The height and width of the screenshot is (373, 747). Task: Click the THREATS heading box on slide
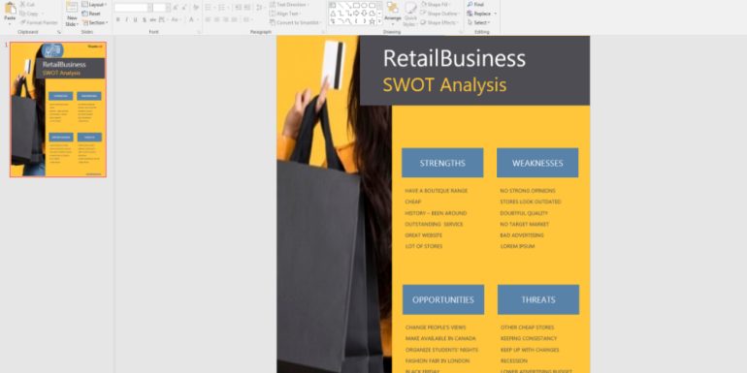click(538, 299)
